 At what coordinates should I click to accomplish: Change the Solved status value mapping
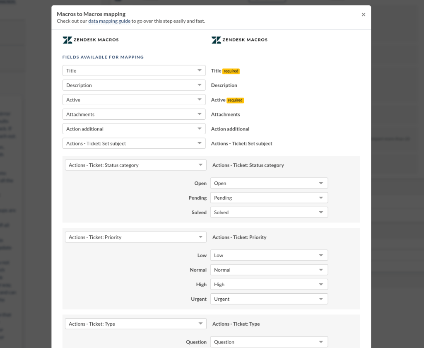click(269, 212)
